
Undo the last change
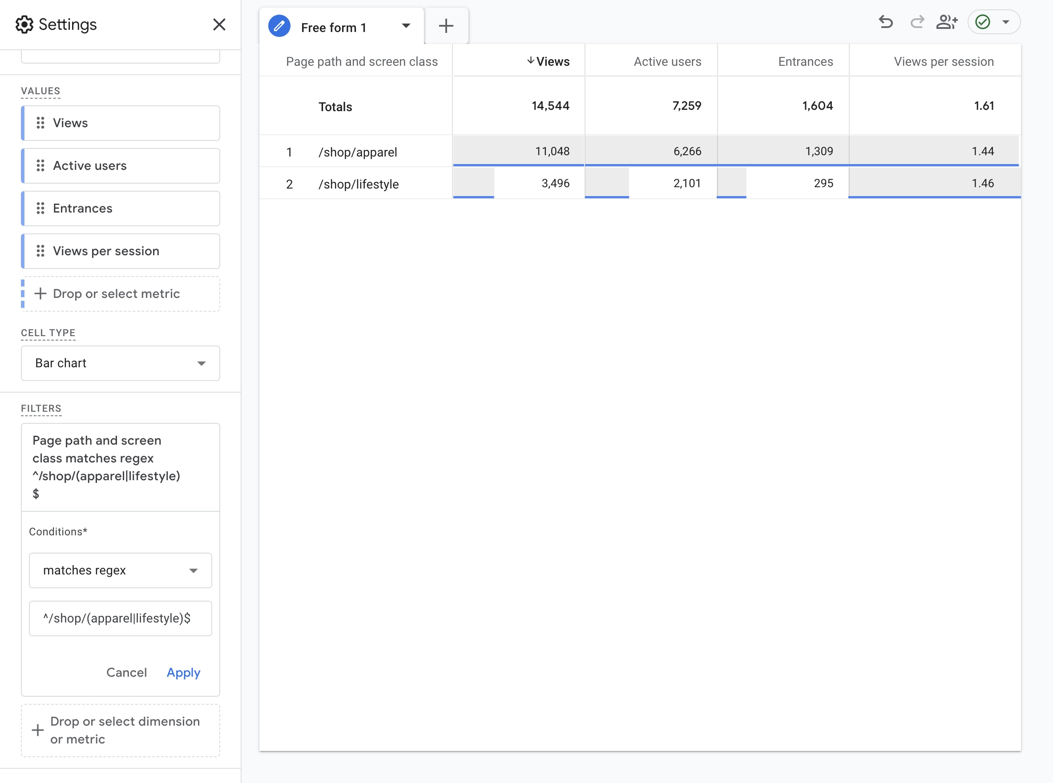pos(886,22)
